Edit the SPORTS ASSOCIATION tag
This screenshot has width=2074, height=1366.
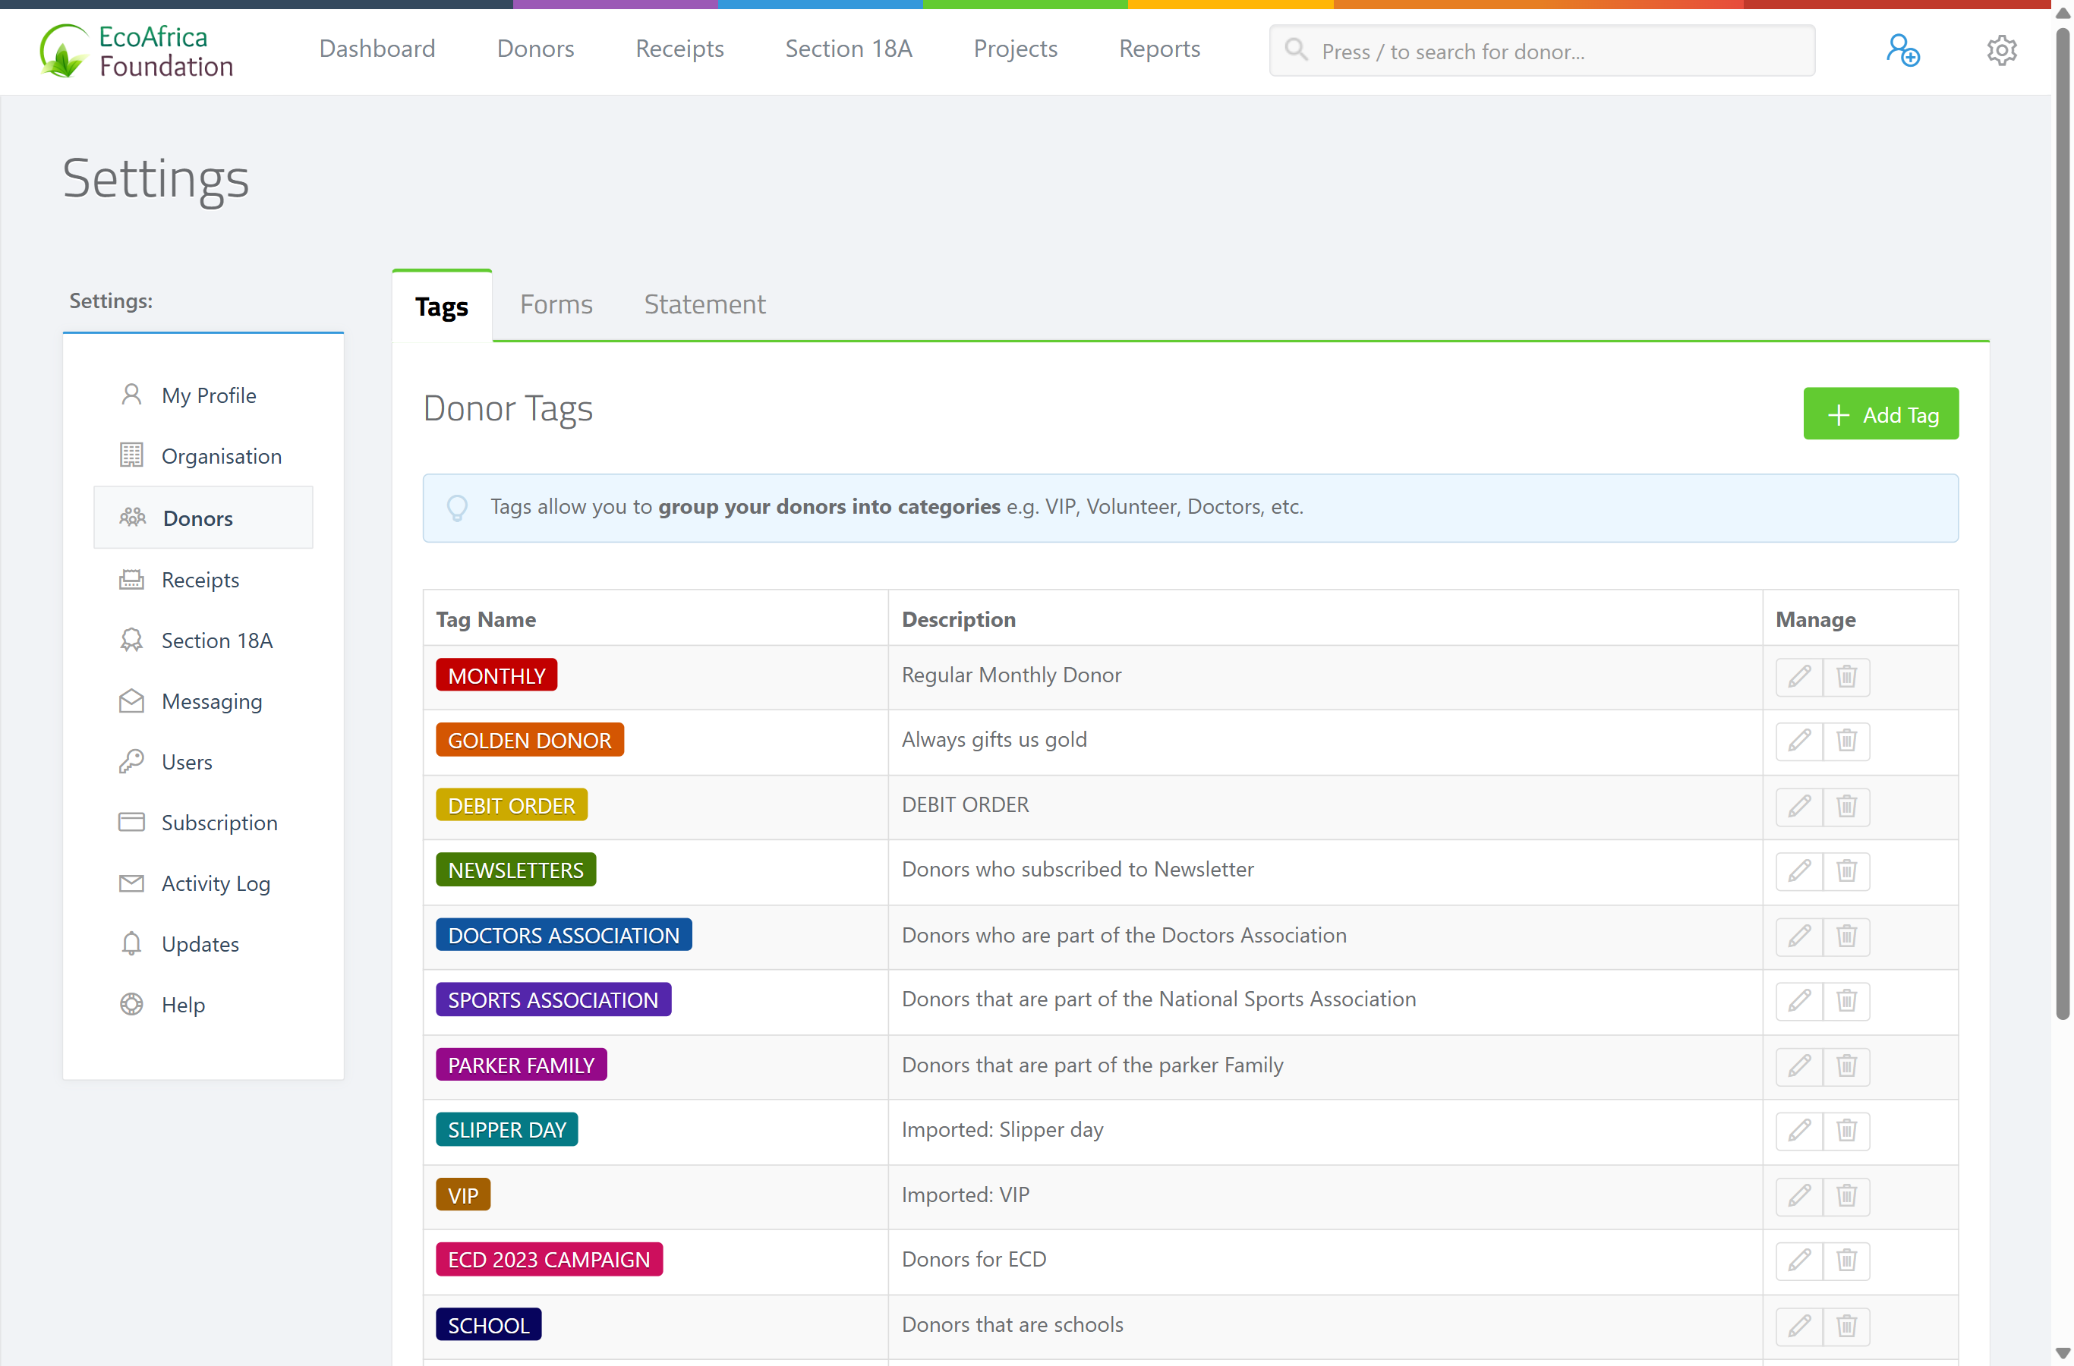pos(1798,1000)
